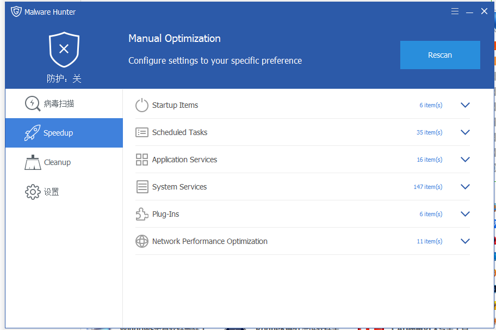Expand the Scheduled Tasks section arrow
The image size is (496, 330).
pyautogui.click(x=465, y=132)
